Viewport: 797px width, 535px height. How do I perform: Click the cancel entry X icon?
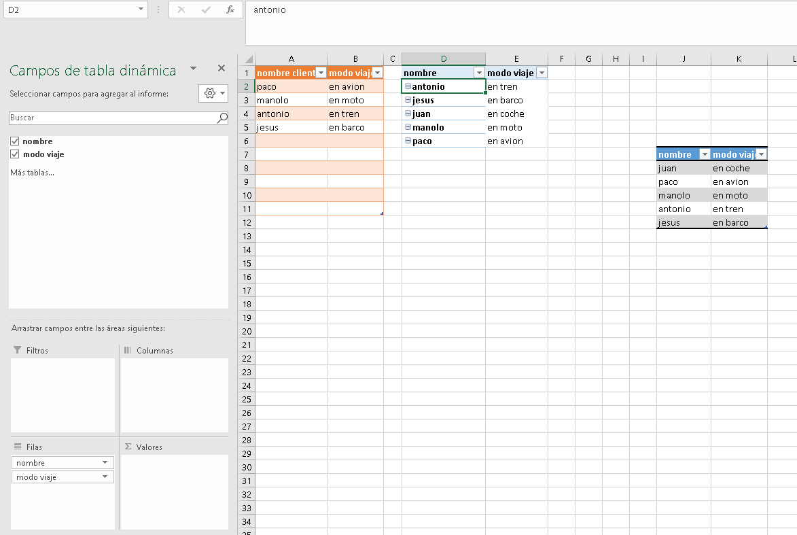(x=181, y=10)
